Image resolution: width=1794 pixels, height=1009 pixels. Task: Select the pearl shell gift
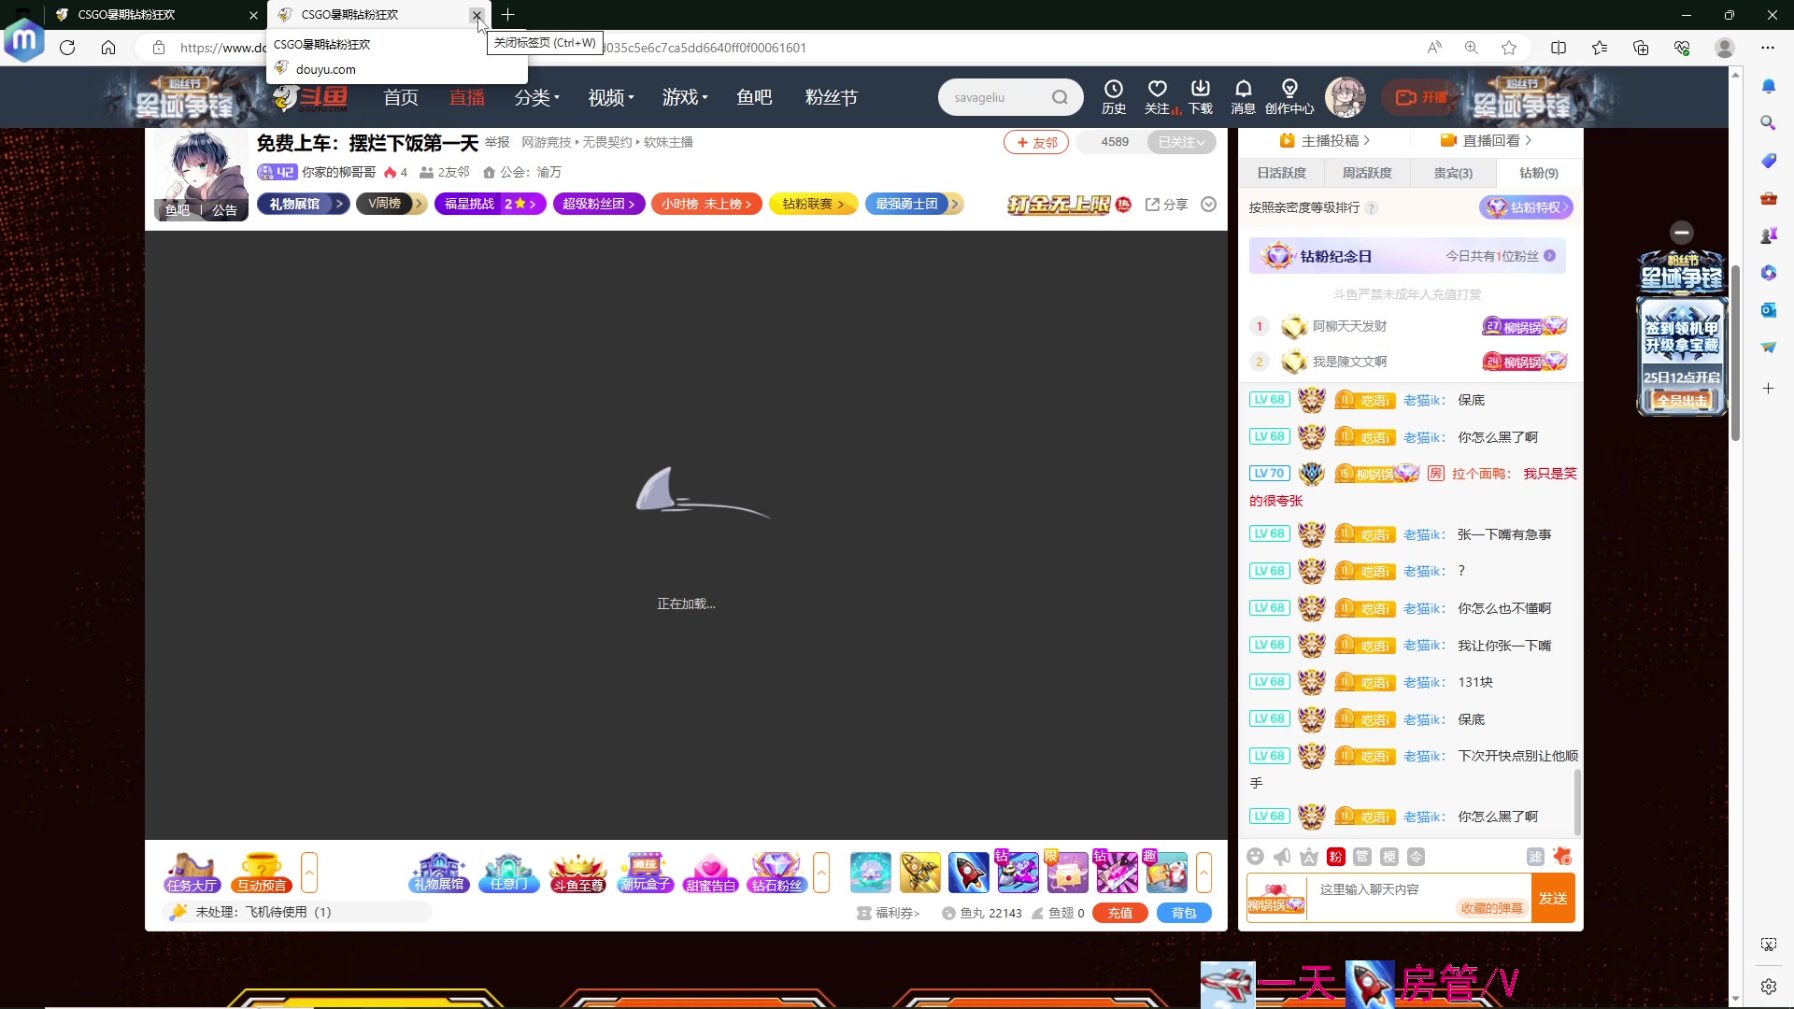click(x=871, y=873)
